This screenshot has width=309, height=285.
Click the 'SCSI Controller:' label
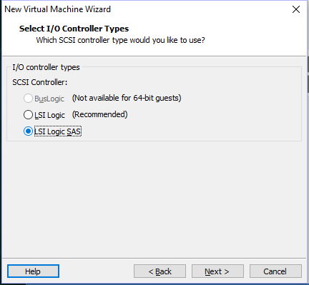(40, 82)
